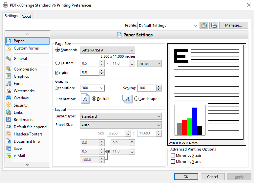Increase Scaling value with up stepper
This screenshot has width=254, height=183.
[159, 86]
